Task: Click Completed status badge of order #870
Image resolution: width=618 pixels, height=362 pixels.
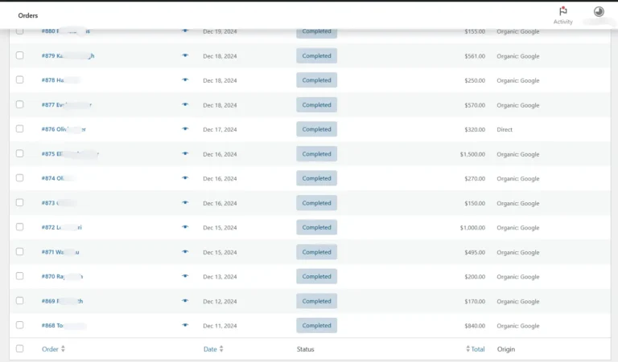Action: [x=316, y=276]
